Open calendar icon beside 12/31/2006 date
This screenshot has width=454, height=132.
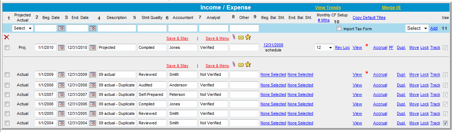tap(93, 104)
